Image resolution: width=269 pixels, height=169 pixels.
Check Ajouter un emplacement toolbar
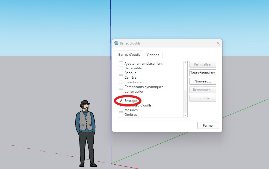tap(121, 63)
